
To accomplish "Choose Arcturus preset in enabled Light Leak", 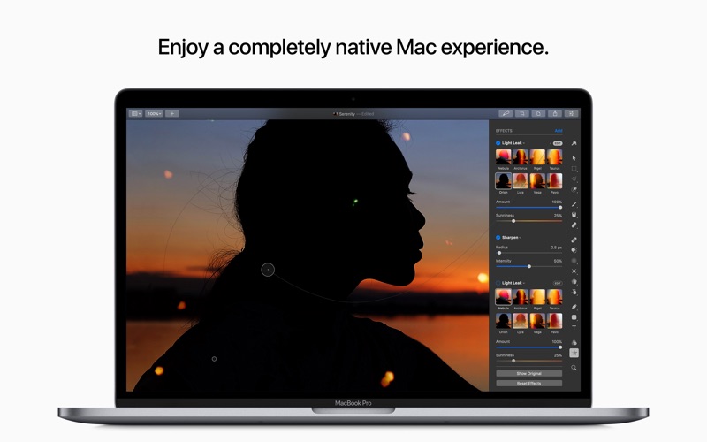I will click(521, 157).
